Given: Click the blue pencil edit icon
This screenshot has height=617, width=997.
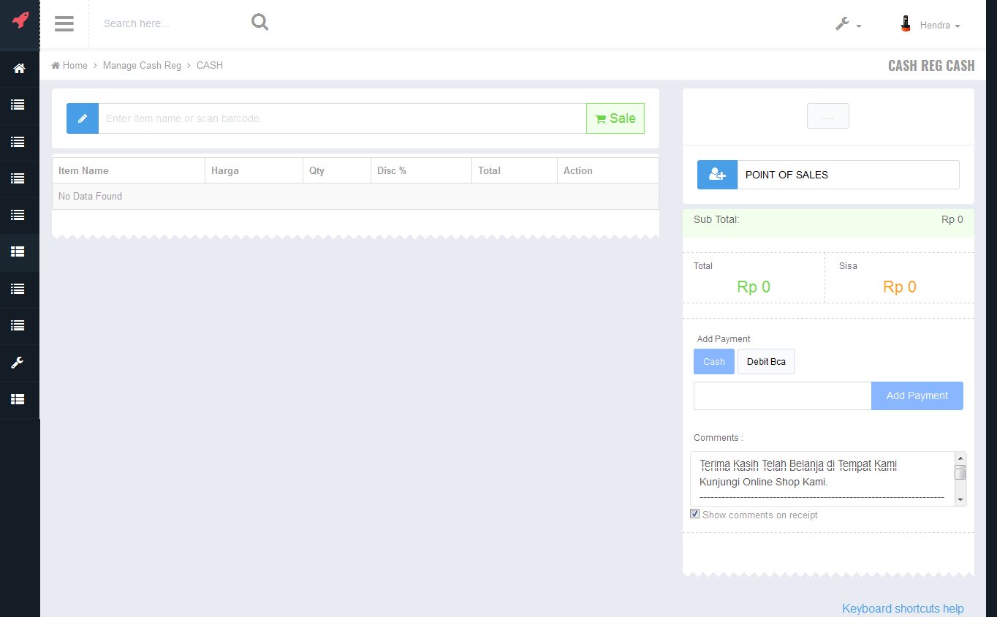Looking at the screenshot, I should 83,118.
